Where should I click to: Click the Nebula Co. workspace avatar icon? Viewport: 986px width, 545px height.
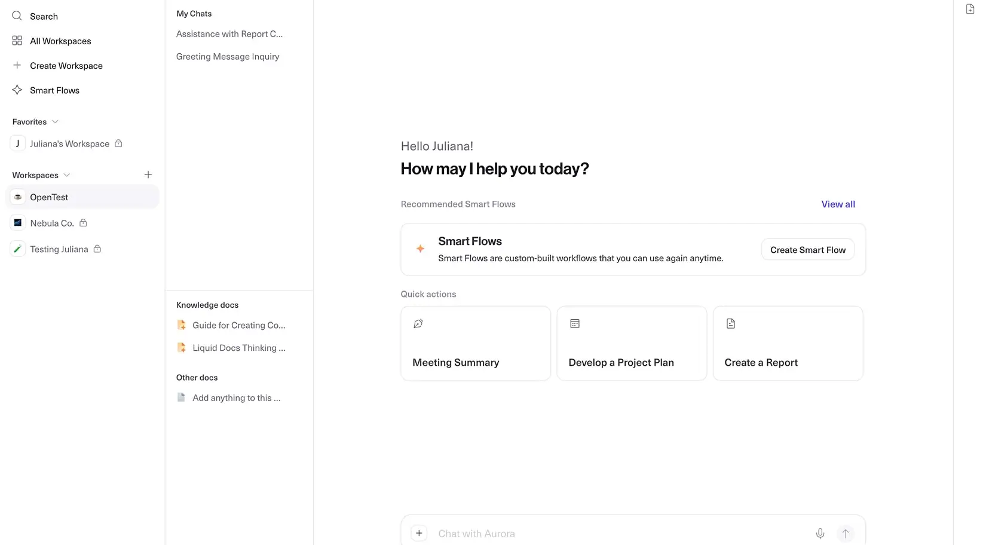(17, 223)
